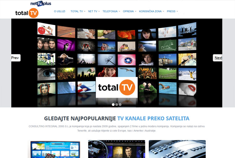This screenshot has width=235, height=158.
Task: Open the telephone keypad thumbnail
Action: pyautogui.click(x=177, y=149)
